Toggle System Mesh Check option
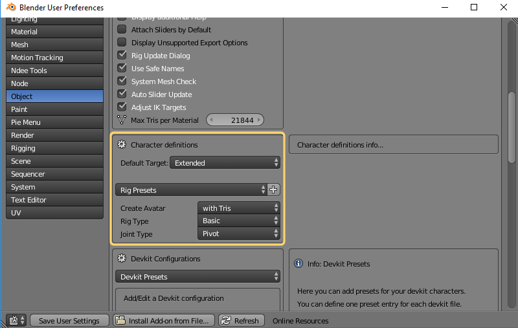 point(122,81)
